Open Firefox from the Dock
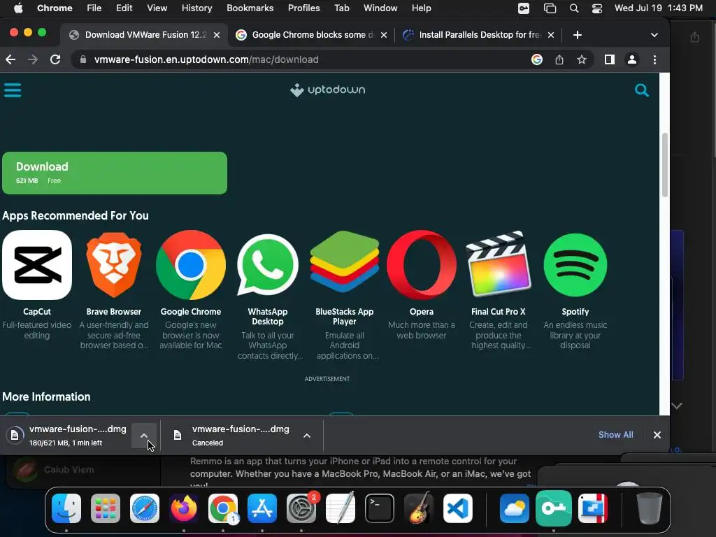This screenshot has width=716, height=537. pyautogui.click(x=184, y=508)
